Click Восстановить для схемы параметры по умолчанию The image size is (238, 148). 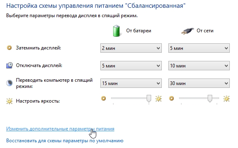[x=65, y=141]
